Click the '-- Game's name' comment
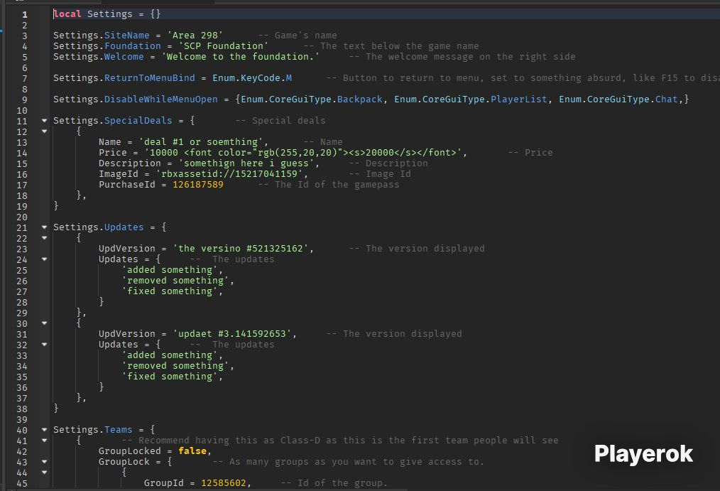 pyautogui.click(x=297, y=36)
